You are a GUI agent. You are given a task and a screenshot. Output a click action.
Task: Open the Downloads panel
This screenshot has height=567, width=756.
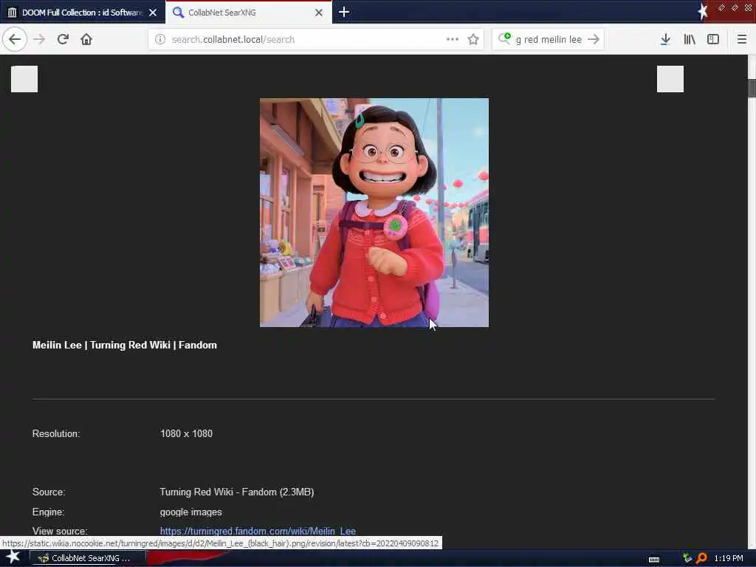(665, 39)
